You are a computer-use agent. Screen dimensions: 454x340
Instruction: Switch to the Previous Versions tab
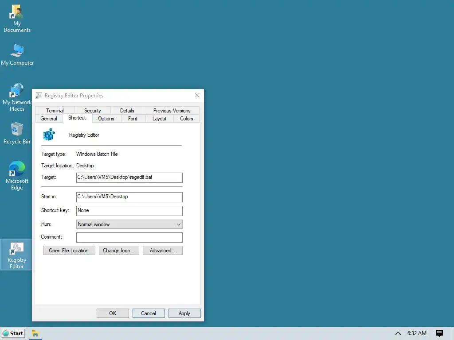pos(172,110)
